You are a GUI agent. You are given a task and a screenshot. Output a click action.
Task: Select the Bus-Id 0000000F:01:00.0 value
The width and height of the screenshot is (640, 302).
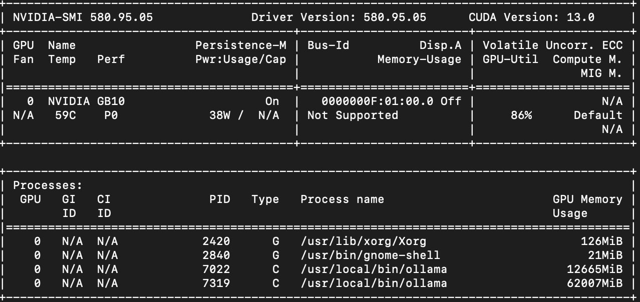coord(371,101)
